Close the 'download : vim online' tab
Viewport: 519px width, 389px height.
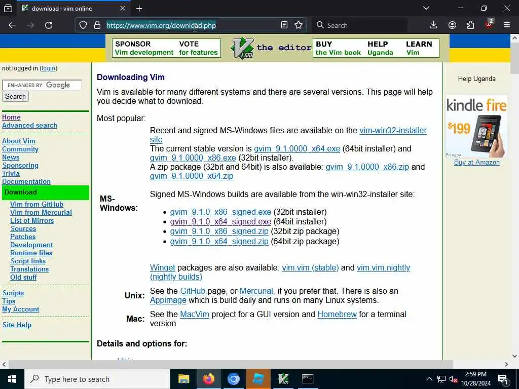[x=123, y=8]
